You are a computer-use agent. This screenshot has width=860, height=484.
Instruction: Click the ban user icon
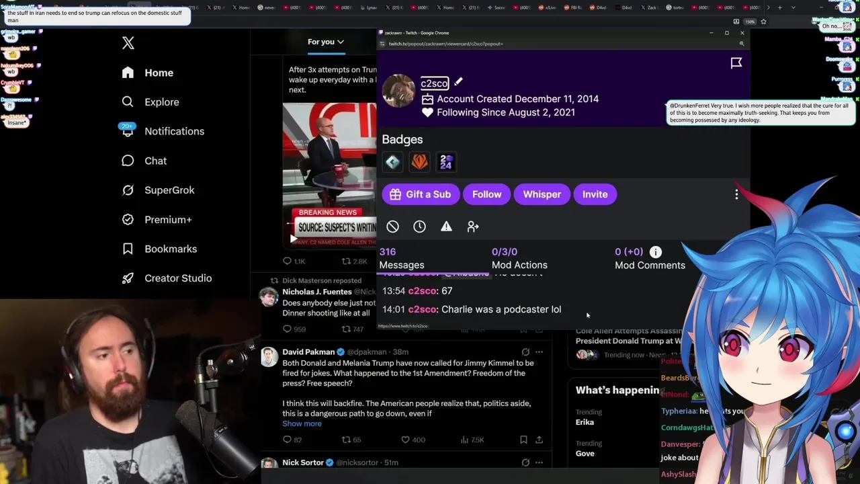pyautogui.click(x=392, y=227)
